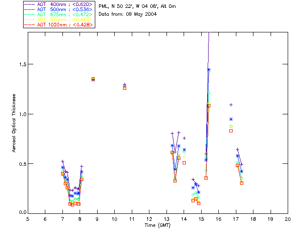
Task: Click the 0.0 y-axis tick label
Action: pos(23,212)
